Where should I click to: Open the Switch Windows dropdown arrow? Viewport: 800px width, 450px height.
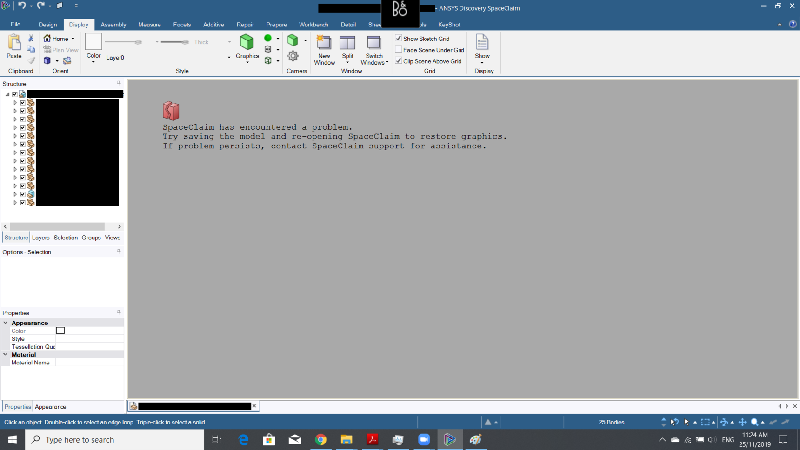click(x=387, y=63)
